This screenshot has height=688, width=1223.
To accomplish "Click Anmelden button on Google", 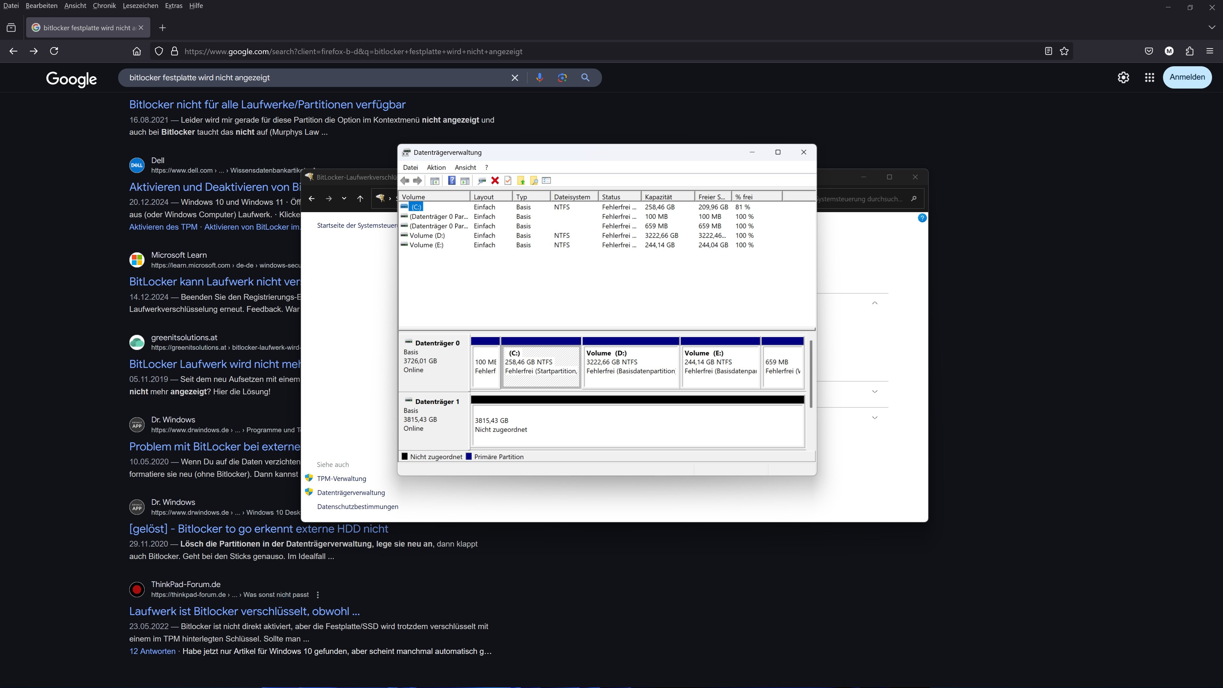I will [x=1187, y=77].
